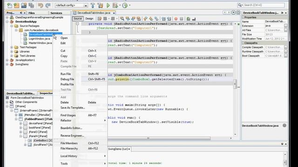Image resolution: width=298 pixels, height=167 pixels.
Task: Open the Refactor submenu
Action: click(80, 121)
